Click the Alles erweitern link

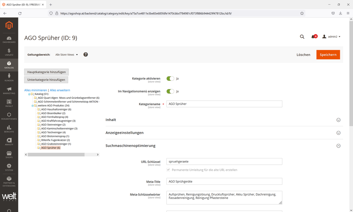click(x=60, y=90)
